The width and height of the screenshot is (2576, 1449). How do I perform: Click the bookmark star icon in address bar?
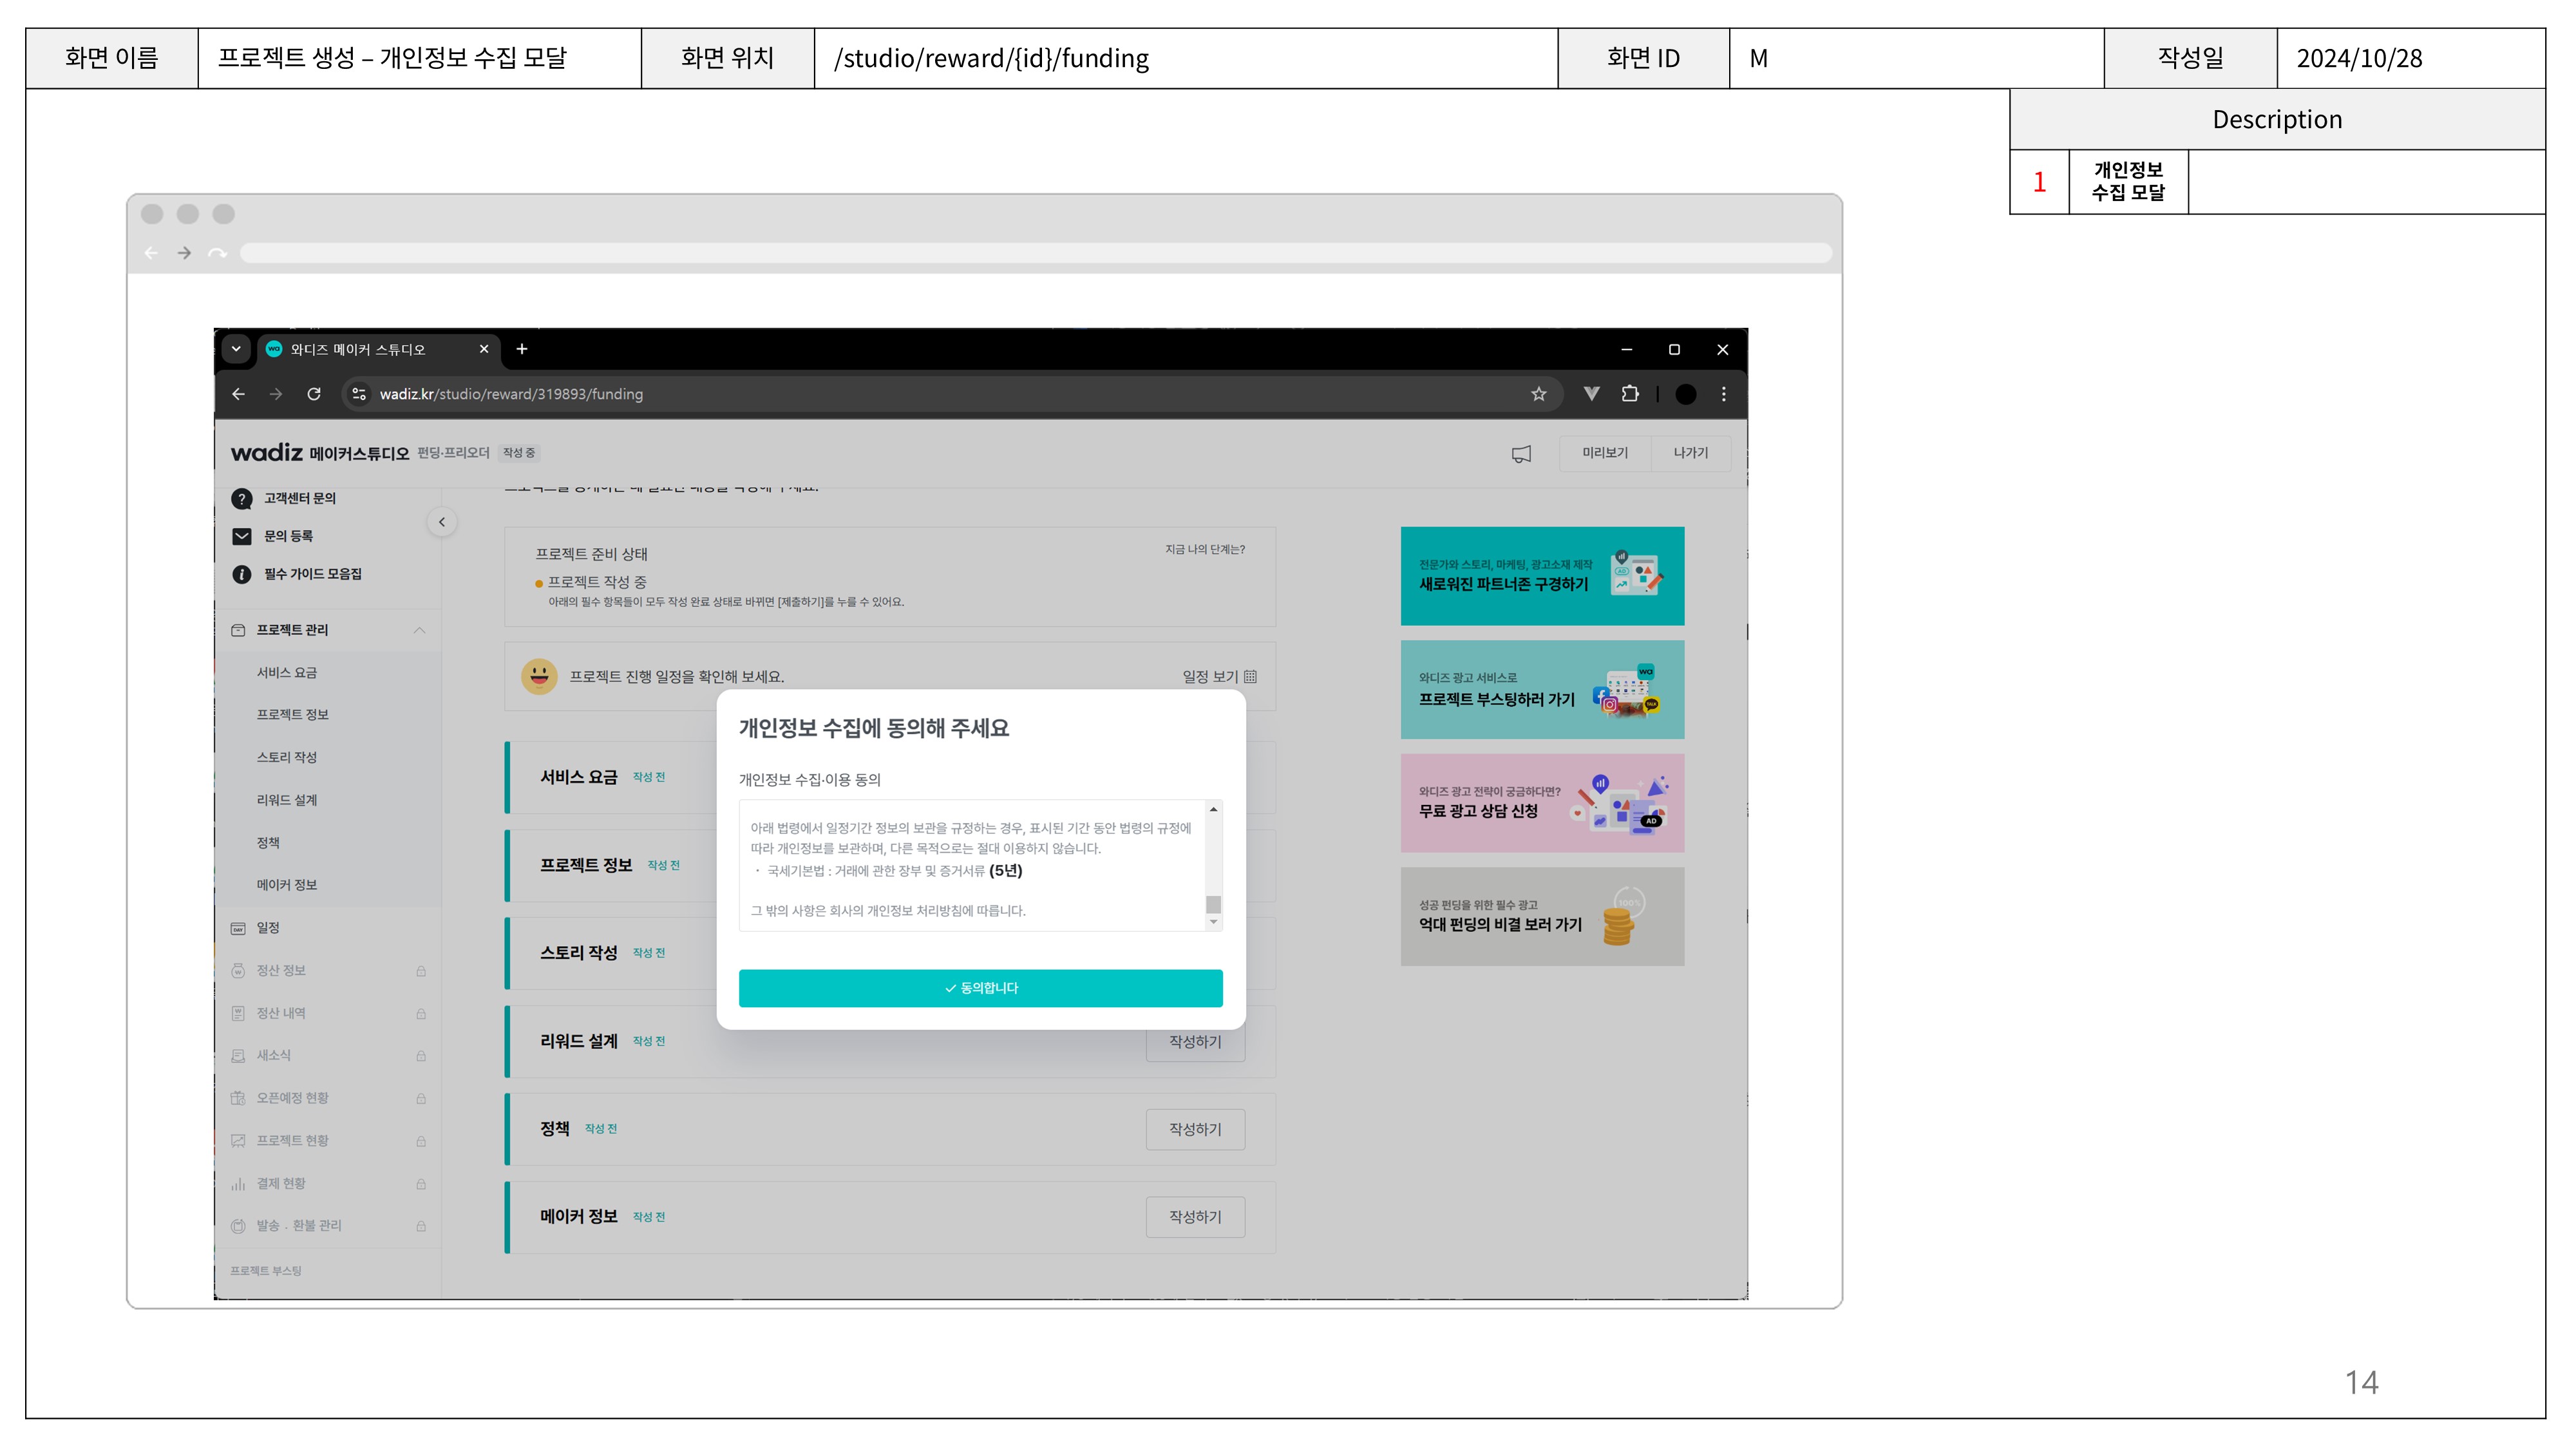coord(1538,394)
